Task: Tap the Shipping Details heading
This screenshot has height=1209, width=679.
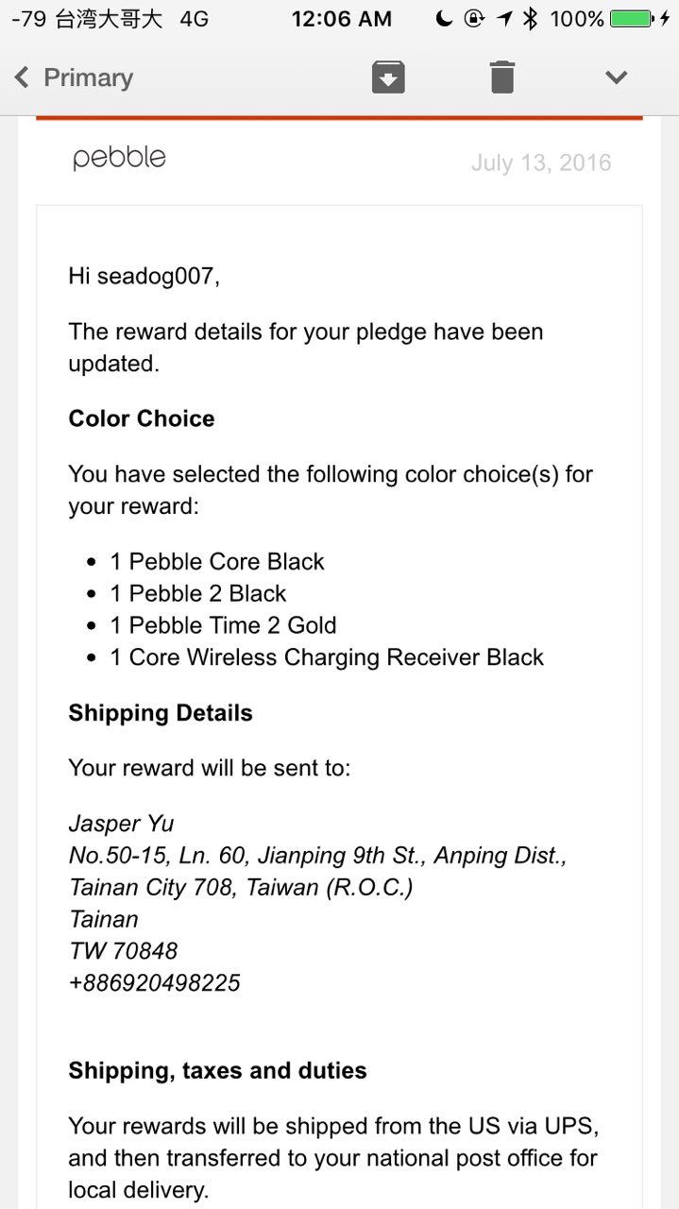Action: coord(161,712)
